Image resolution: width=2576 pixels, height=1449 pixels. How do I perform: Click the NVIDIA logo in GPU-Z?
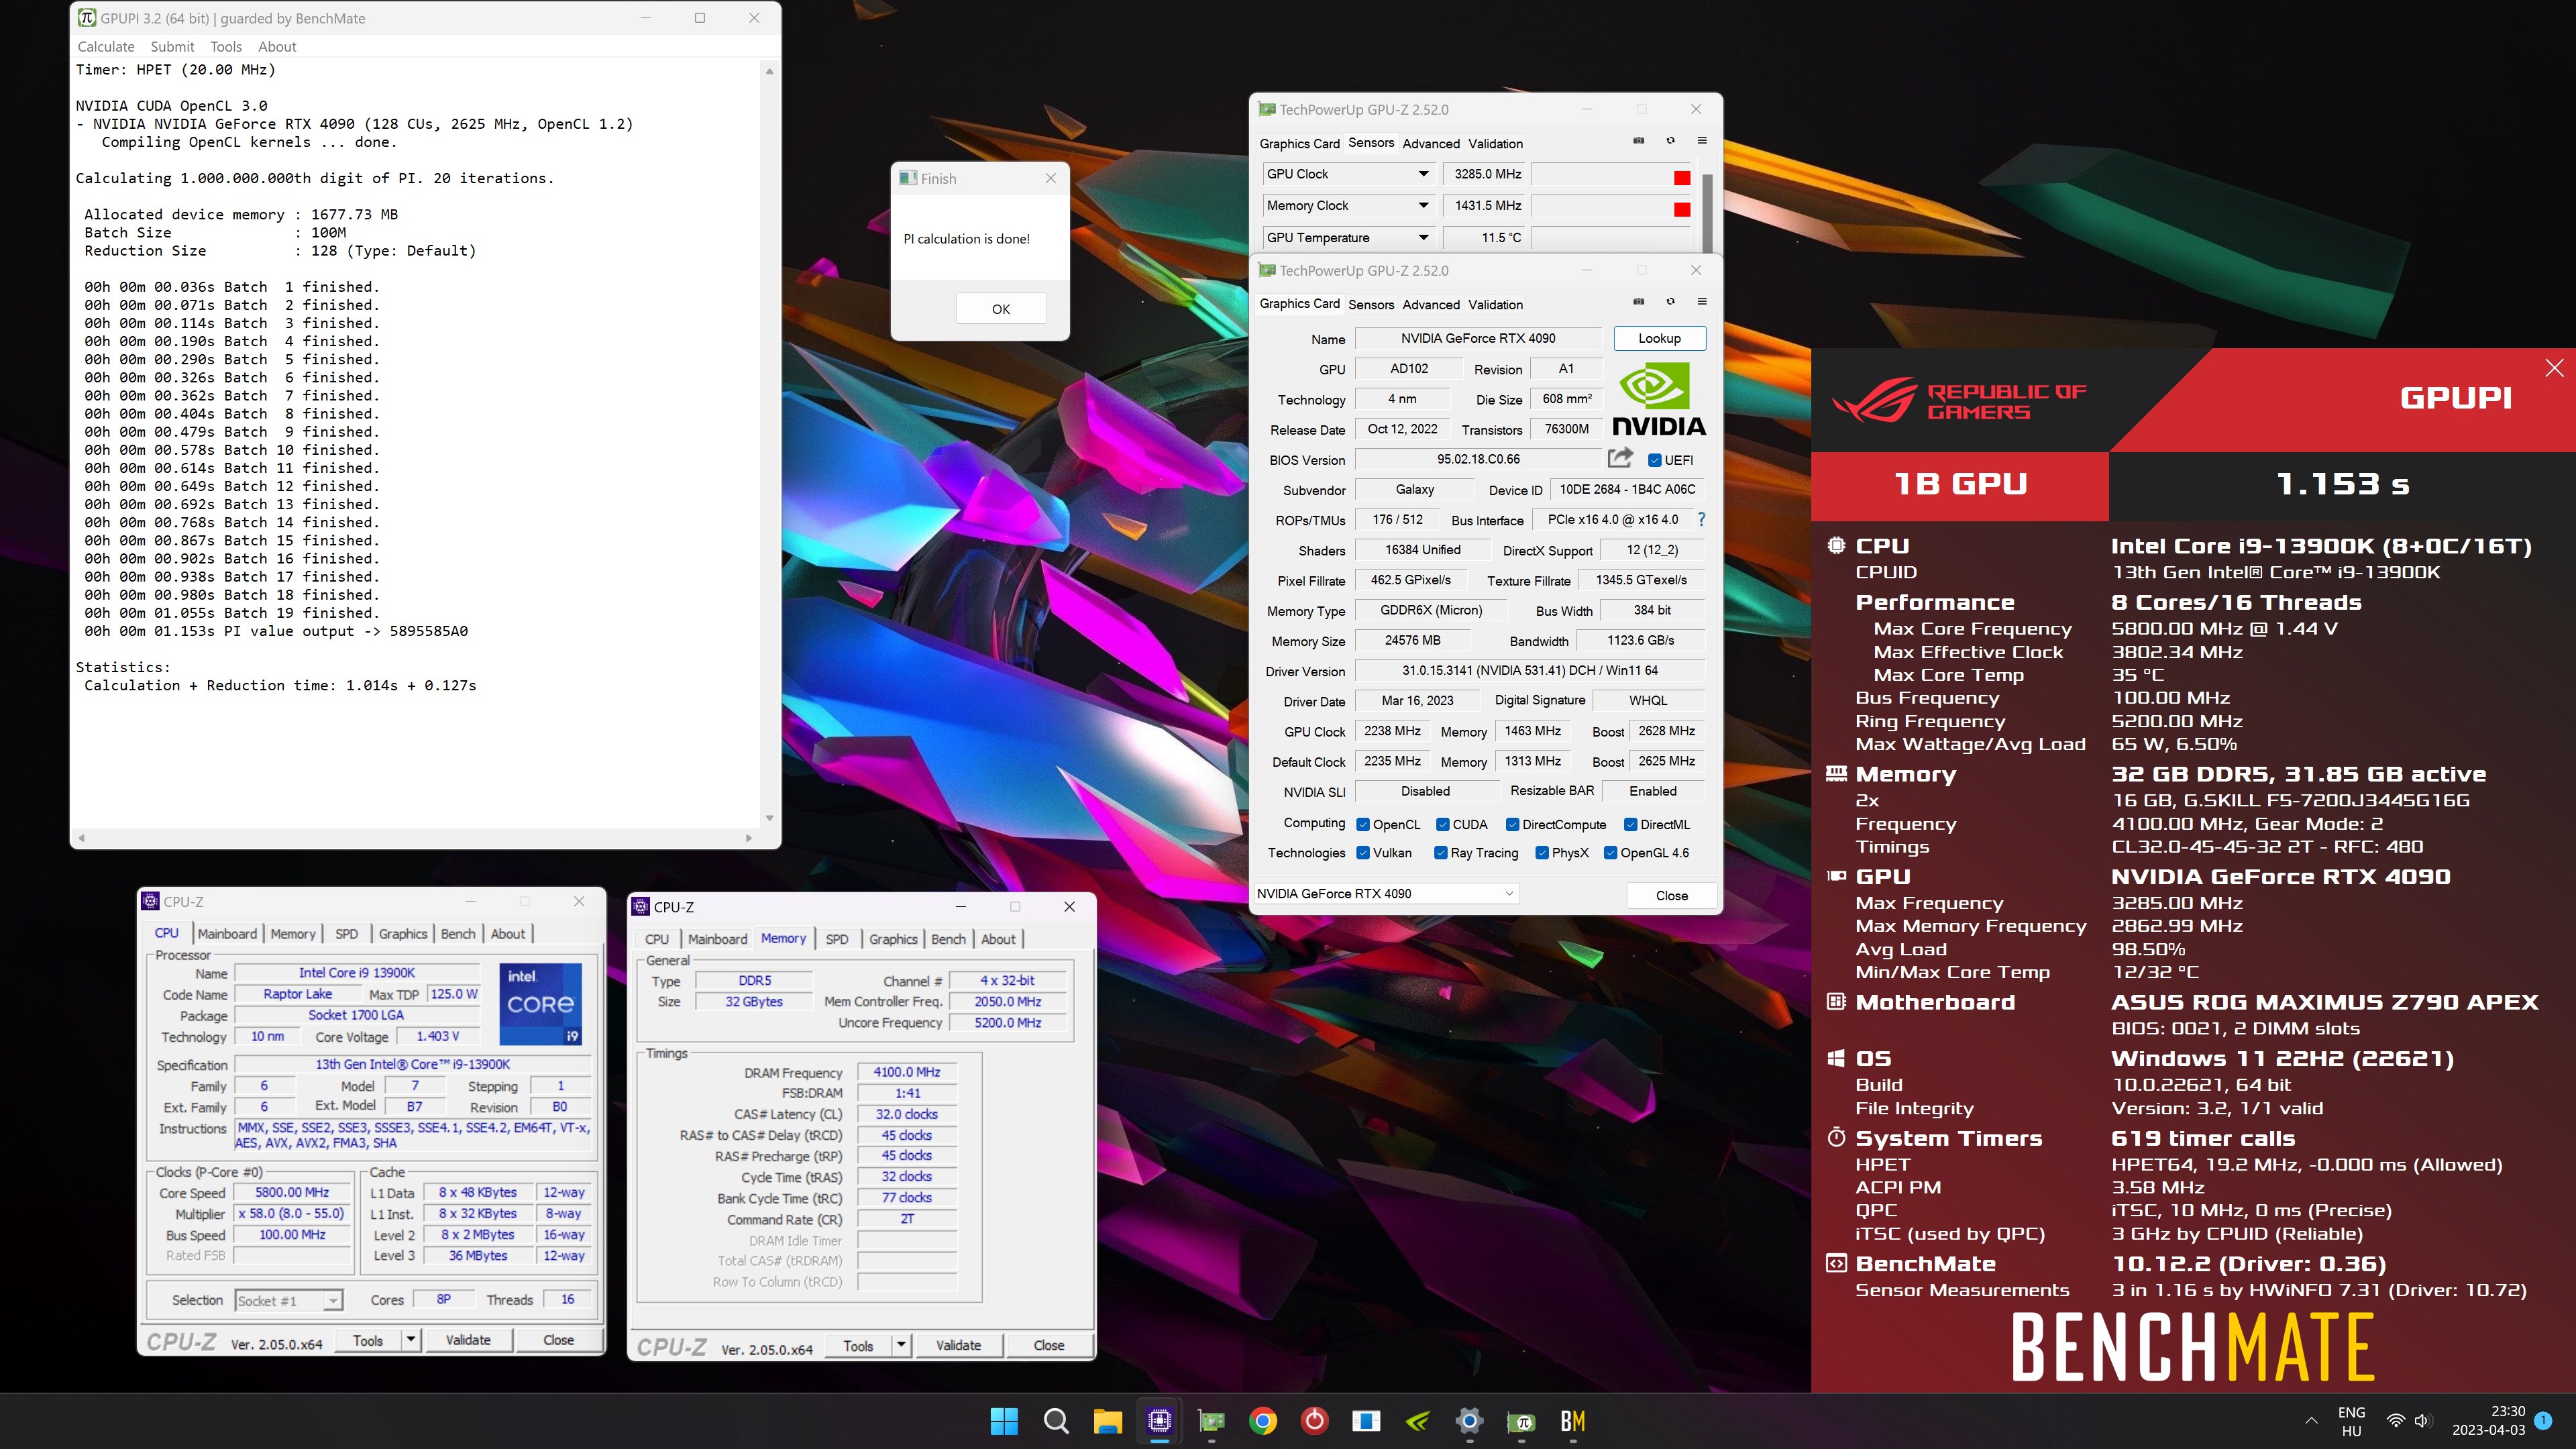click(x=1659, y=400)
